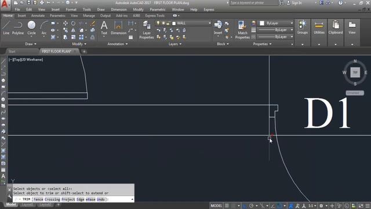Expand the Layers panel flyout
This screenshot has height=209, width=371.
click(x=175, y=44)
